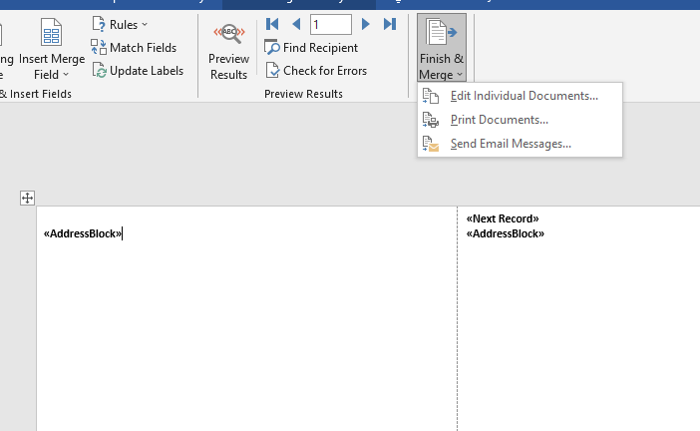700x431 pixels.
Task: Click the Match Fields button
Action: (134, 48)
